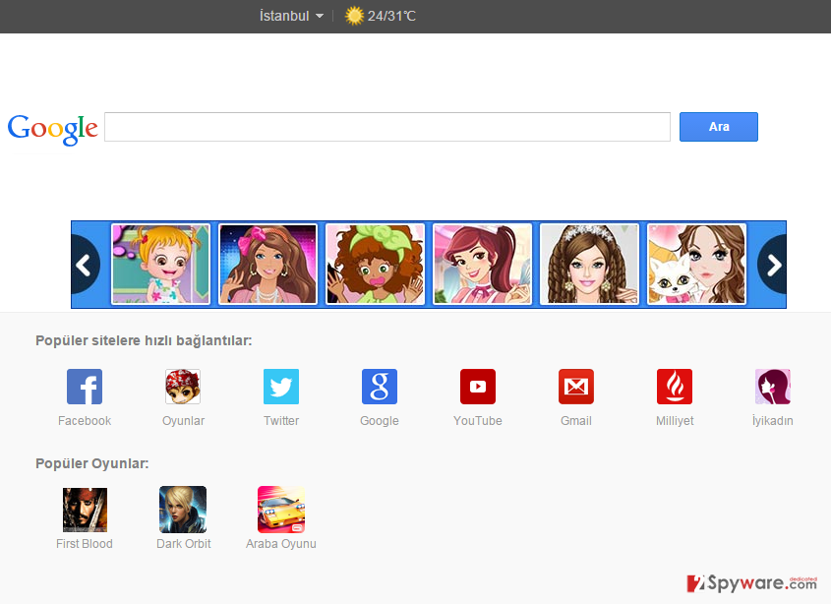Click the Dark Orbit label
The height and width of the screenshot is (604, 831).
click(183, 544)
